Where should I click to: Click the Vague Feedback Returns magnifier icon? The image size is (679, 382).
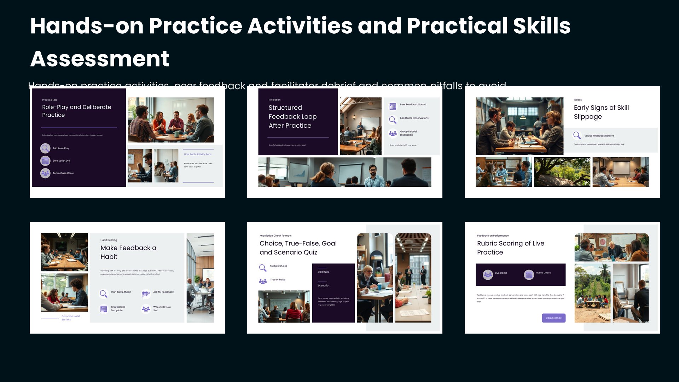point(577,135)
